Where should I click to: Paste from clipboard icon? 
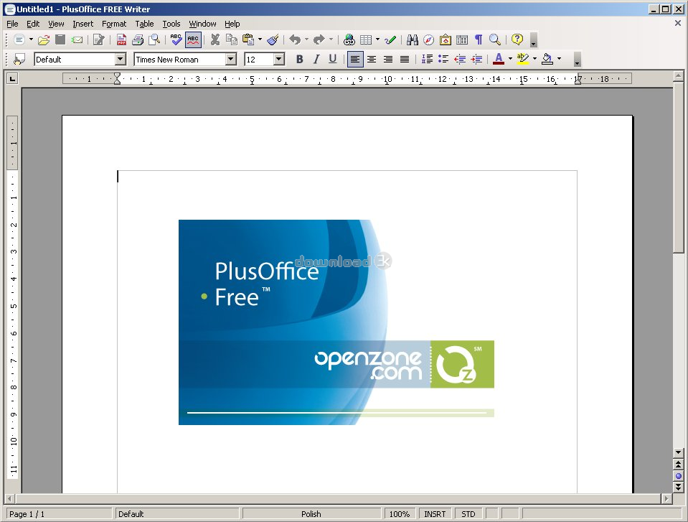[x=248, y=40]
